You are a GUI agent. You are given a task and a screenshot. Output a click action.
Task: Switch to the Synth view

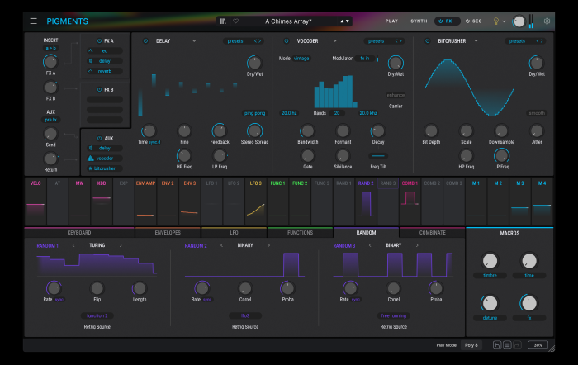(419, 21)
